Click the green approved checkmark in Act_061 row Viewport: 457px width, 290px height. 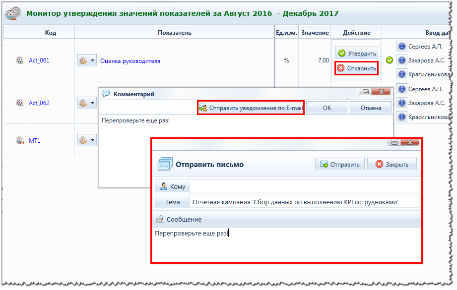pyautogui.click(x=390, y=60)
